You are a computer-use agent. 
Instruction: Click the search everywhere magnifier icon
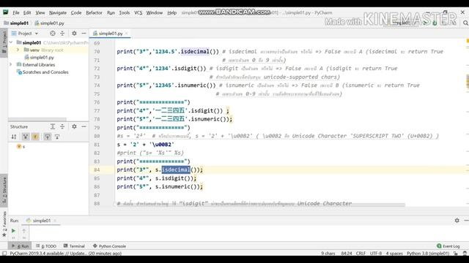pos(465,23)
